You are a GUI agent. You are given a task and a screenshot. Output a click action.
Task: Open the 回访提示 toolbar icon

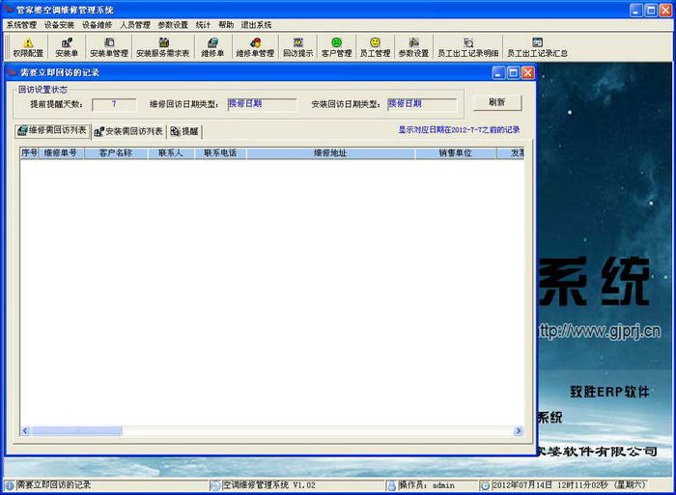(297, 47)
